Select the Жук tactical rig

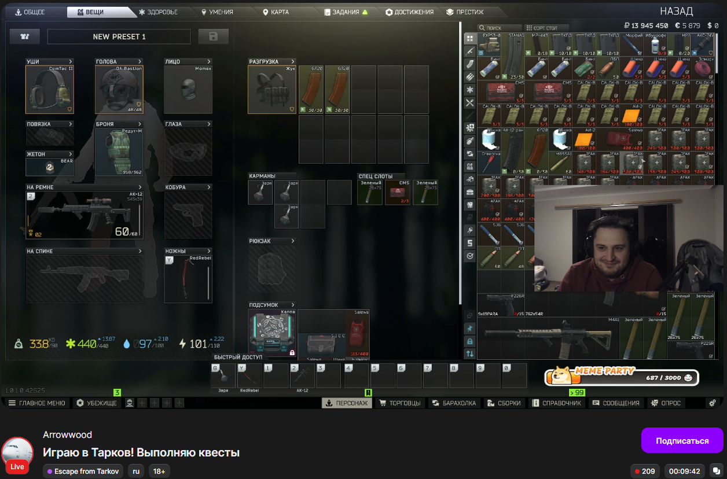(x=272, y=90)
